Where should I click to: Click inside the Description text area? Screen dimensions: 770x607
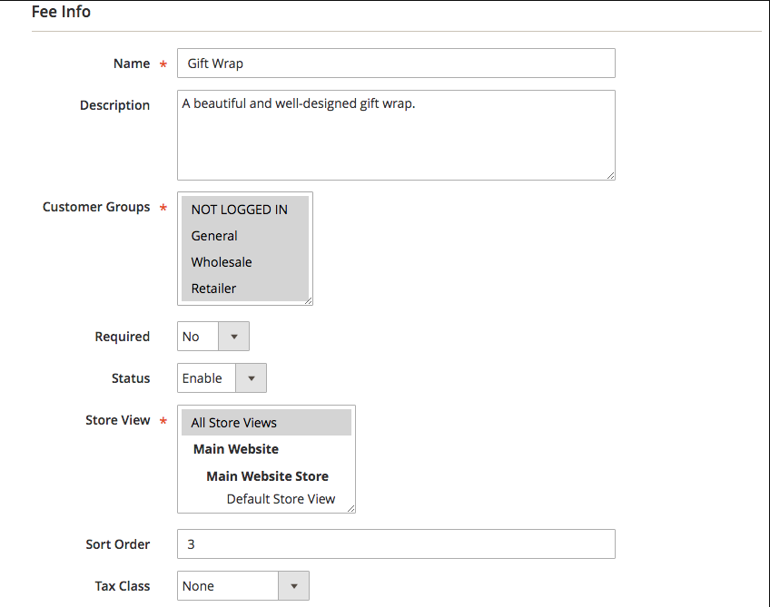tap(396, 135)
